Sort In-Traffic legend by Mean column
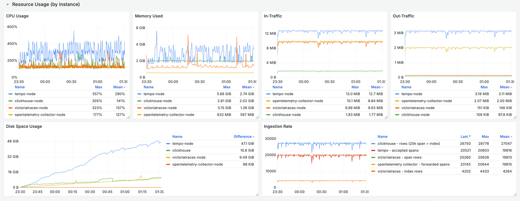 377,87
